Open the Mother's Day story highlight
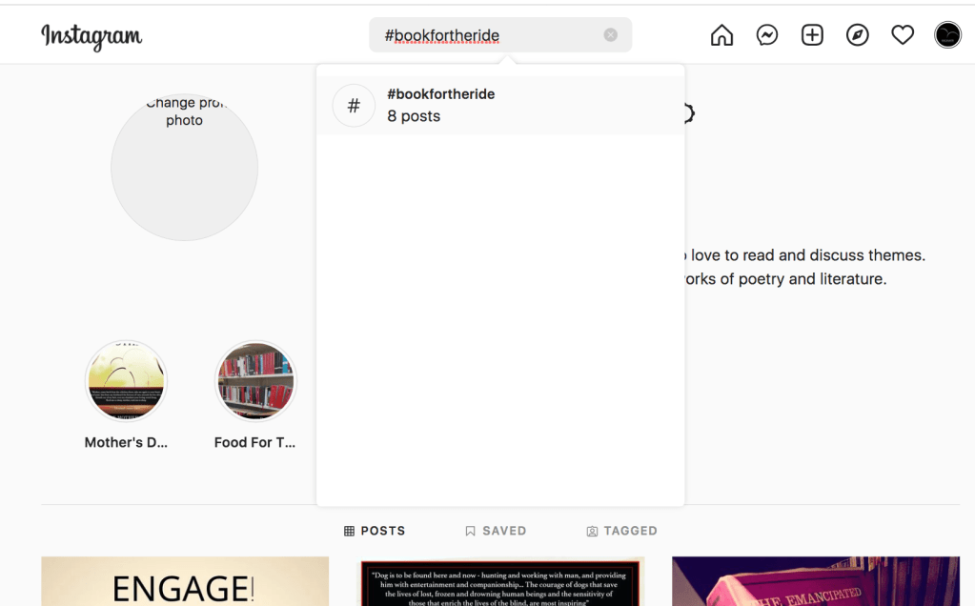Image resolution: width=975 pixels, height=606 pixels. [x=126, y=381]
